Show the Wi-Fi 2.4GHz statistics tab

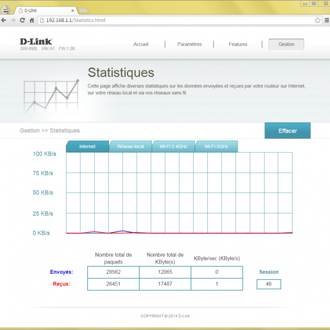(173, 146)
